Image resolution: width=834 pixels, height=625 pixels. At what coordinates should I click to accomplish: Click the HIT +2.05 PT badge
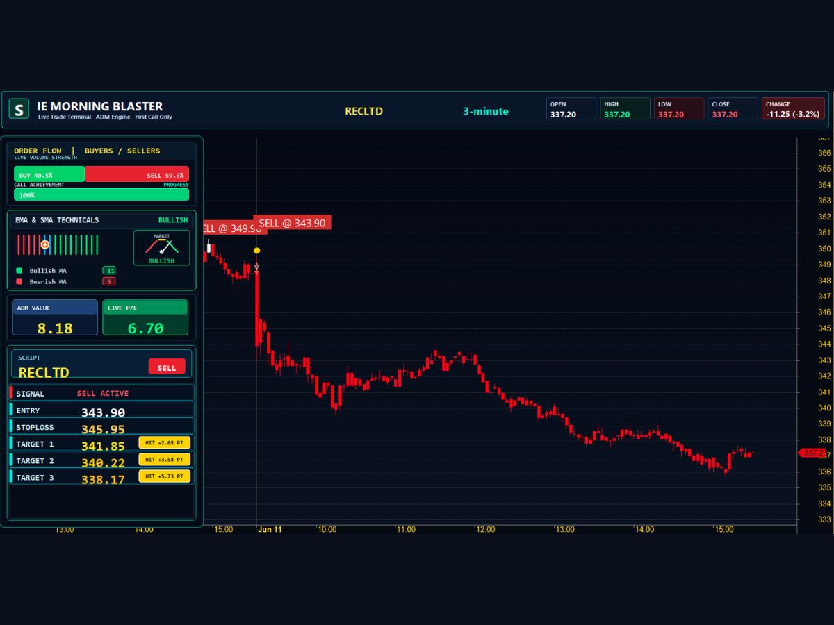(165, 442)
